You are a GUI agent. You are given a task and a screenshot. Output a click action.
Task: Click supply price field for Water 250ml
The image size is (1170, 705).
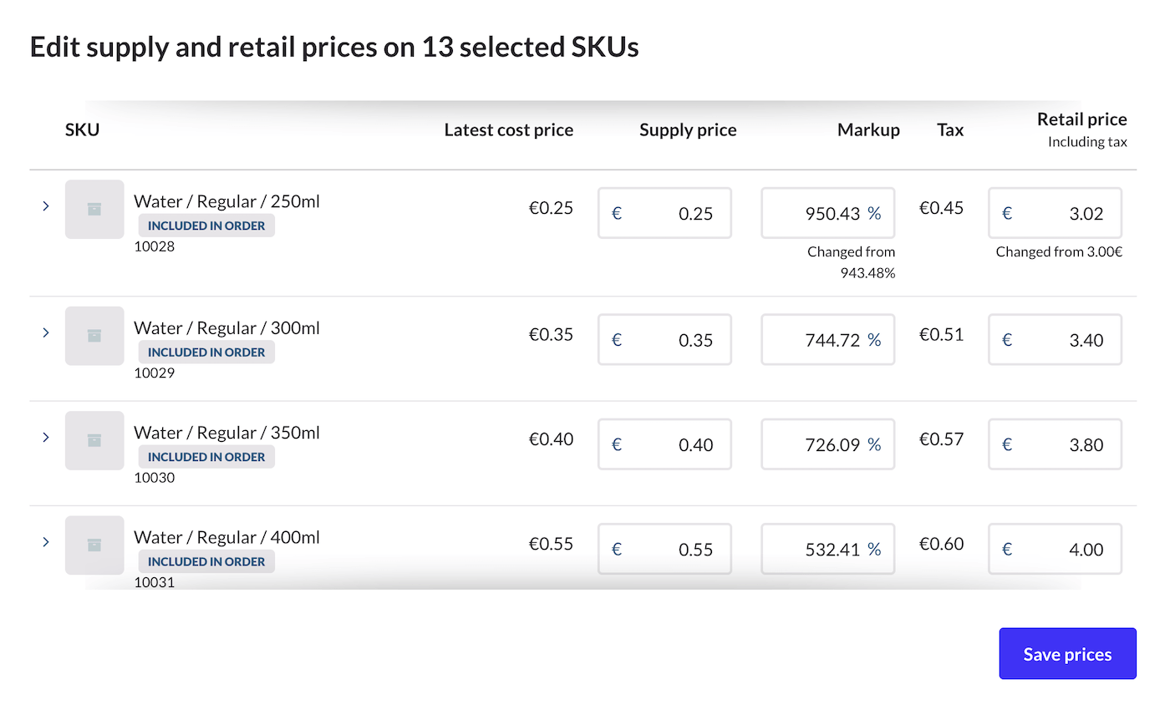[664, 214]
